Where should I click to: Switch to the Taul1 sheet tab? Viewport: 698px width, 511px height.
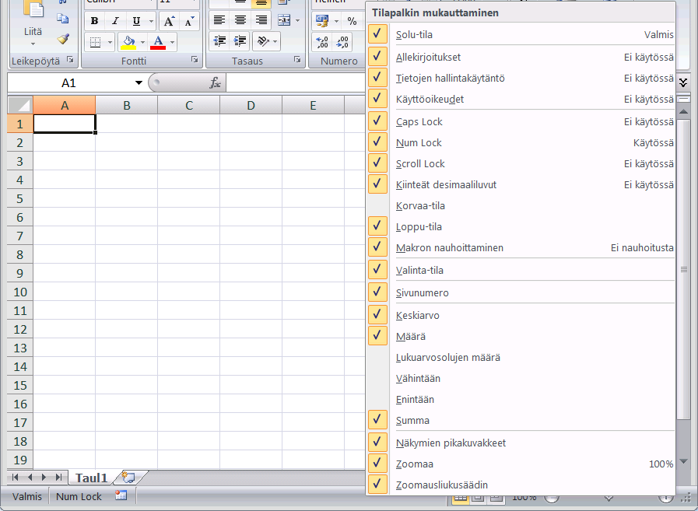pos(91,478)
